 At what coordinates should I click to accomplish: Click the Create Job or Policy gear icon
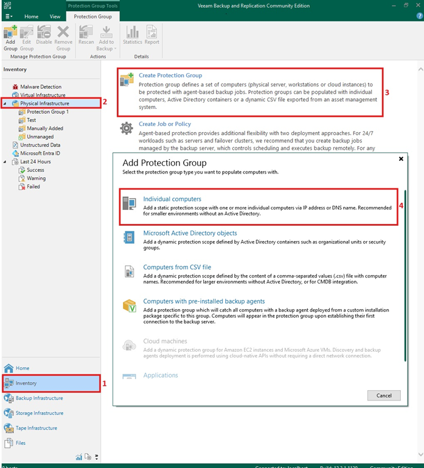tap(127, 128)
